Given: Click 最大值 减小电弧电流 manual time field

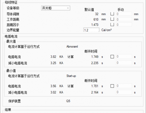Looking at the screenshot, I should (124, 63).
